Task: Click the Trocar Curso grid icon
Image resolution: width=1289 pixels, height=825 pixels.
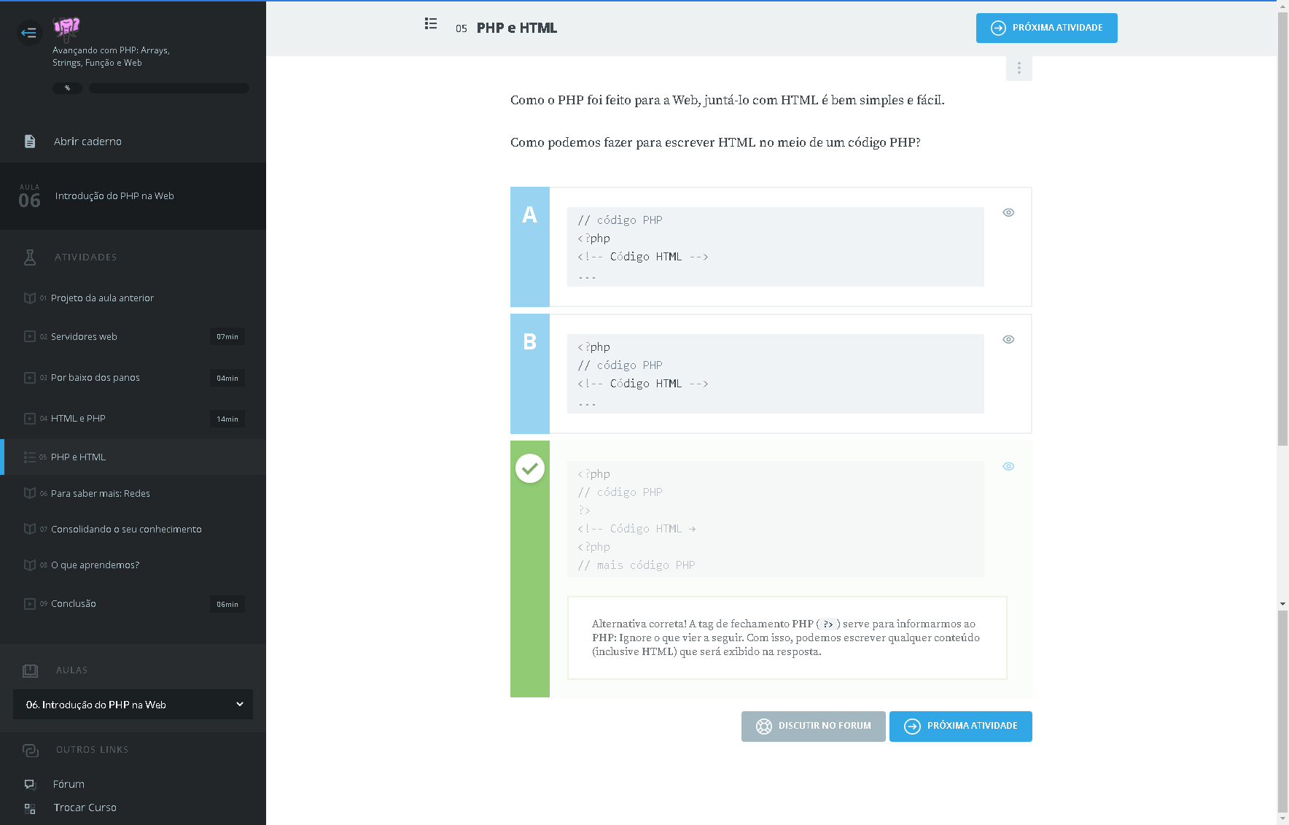Action: click(30, 808)
